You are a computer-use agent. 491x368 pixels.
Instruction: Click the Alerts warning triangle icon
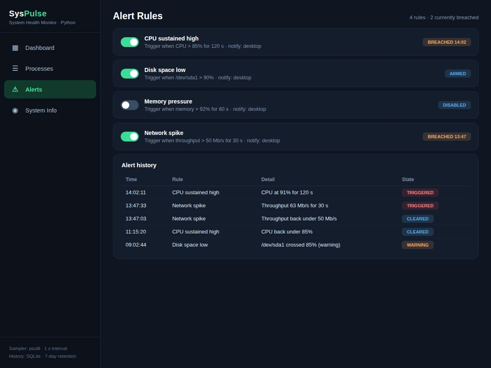coord(15,90)
